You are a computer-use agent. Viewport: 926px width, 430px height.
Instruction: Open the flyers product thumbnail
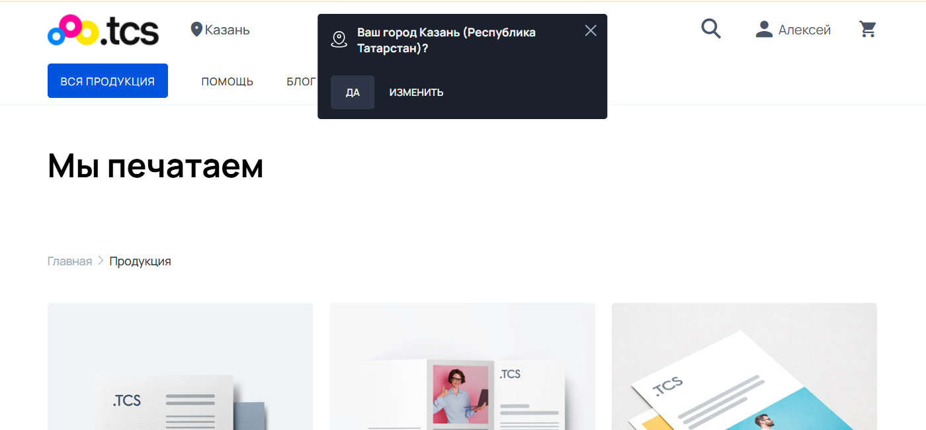coord(744,366)
